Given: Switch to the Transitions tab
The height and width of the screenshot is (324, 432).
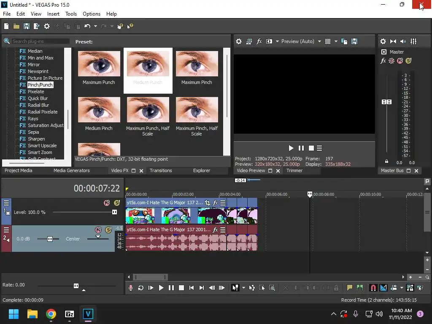Looking at the screenshot, I should (161, 170).
